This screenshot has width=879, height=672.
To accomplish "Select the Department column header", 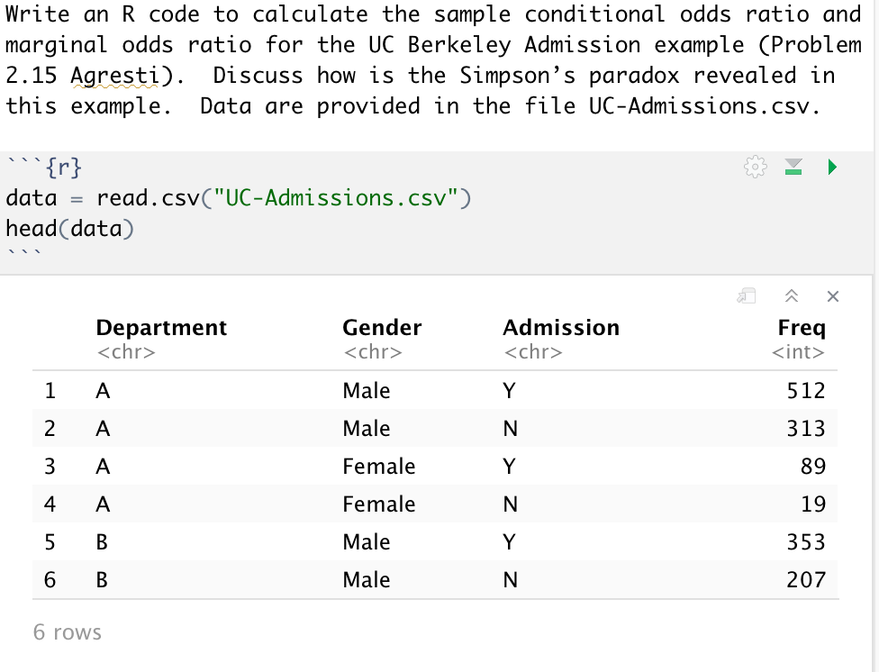I will click(161, 327).
